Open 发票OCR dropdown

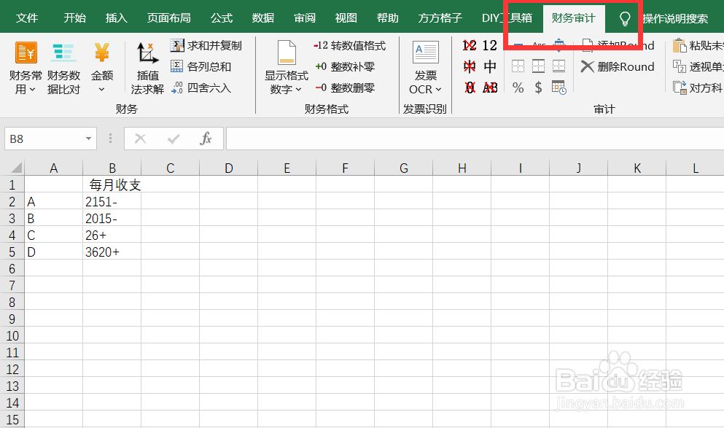pyautogui.click(x=425, y=68)
